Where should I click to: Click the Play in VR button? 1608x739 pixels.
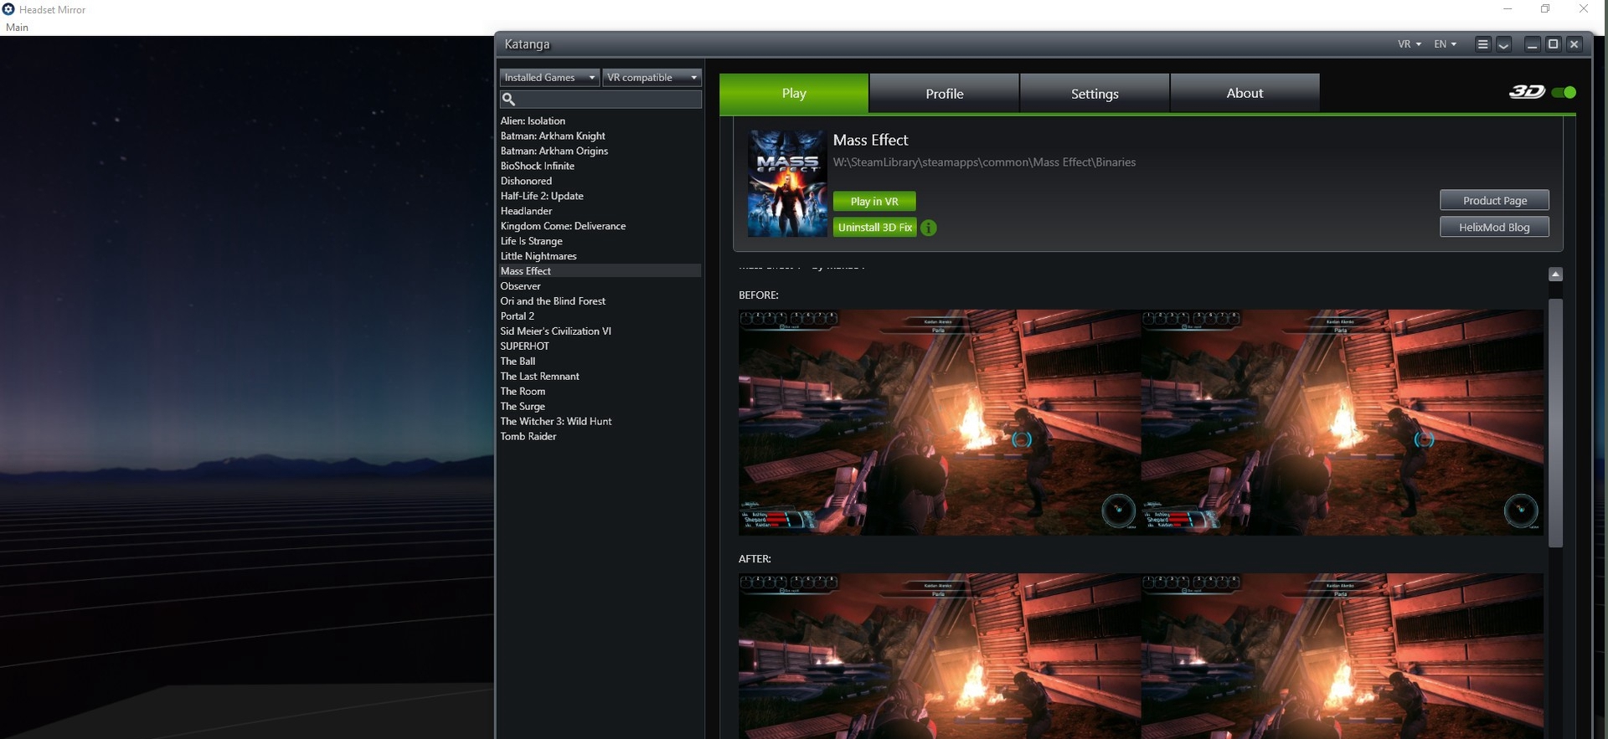[x=874, y=201]
